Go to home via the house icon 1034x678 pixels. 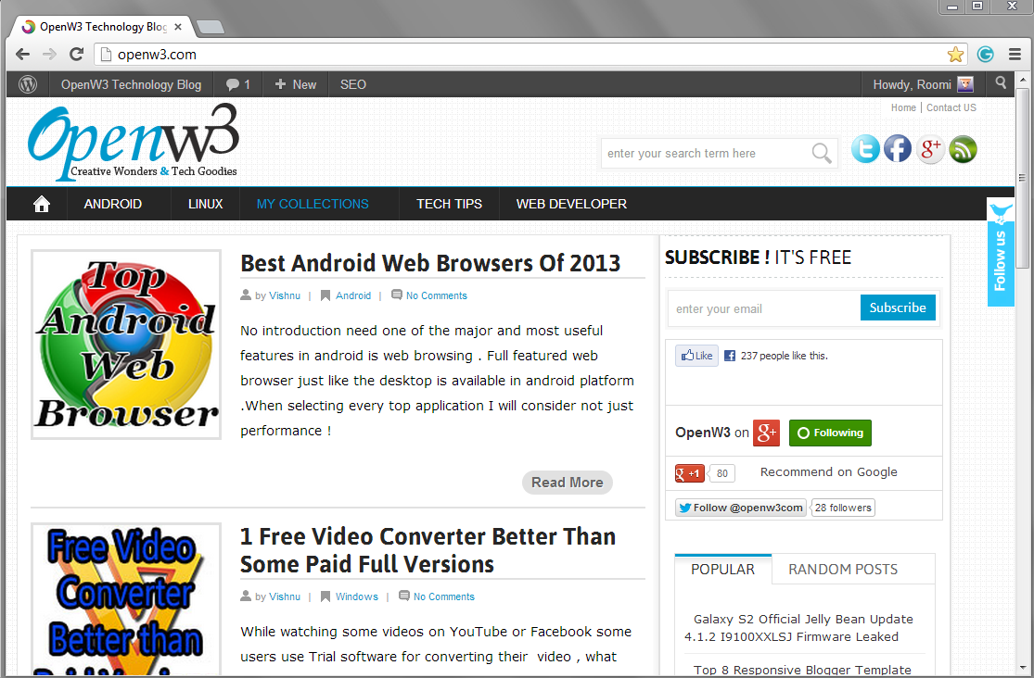(x=42, y=205)
